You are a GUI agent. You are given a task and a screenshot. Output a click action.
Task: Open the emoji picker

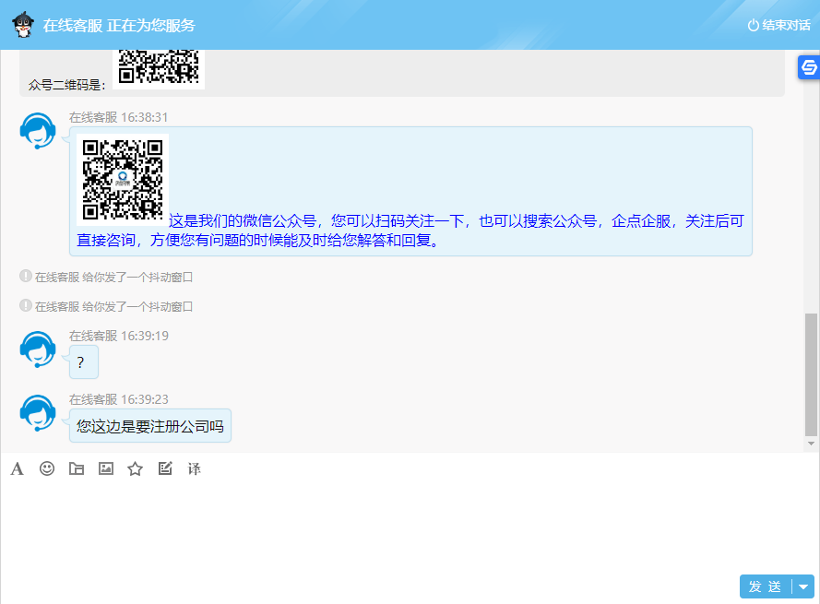[46, 468]
